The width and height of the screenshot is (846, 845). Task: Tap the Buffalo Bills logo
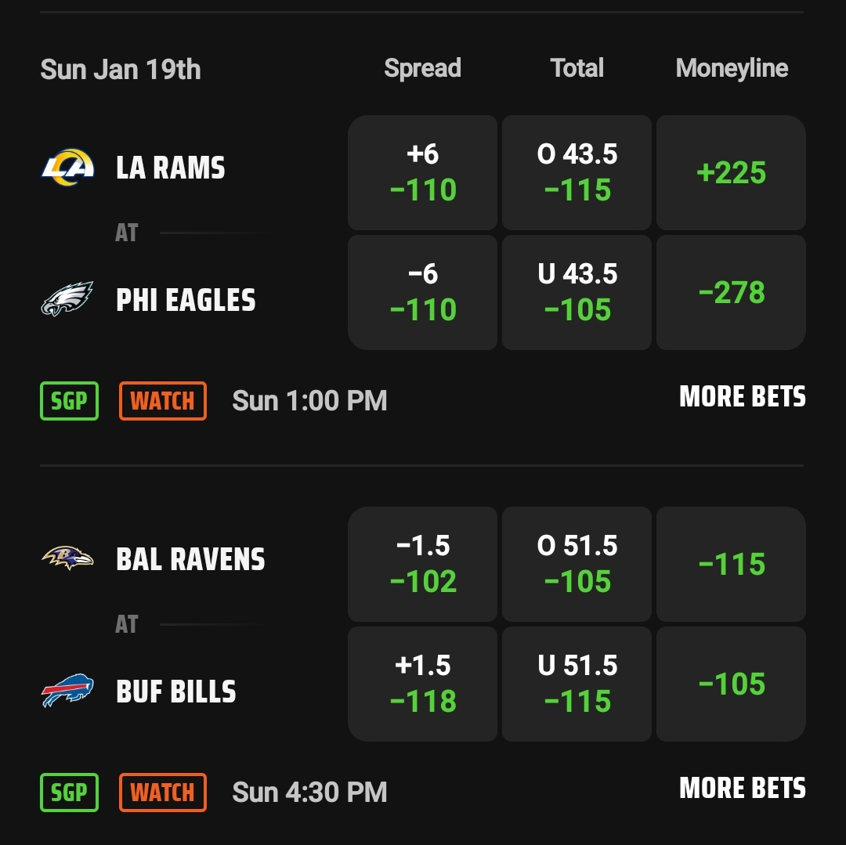pos(67,690)
